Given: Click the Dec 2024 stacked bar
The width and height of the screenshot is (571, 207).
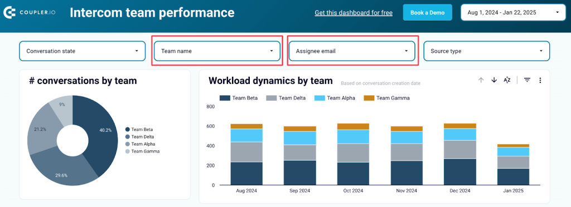Looking at the screenshot, I should point(460,154).
